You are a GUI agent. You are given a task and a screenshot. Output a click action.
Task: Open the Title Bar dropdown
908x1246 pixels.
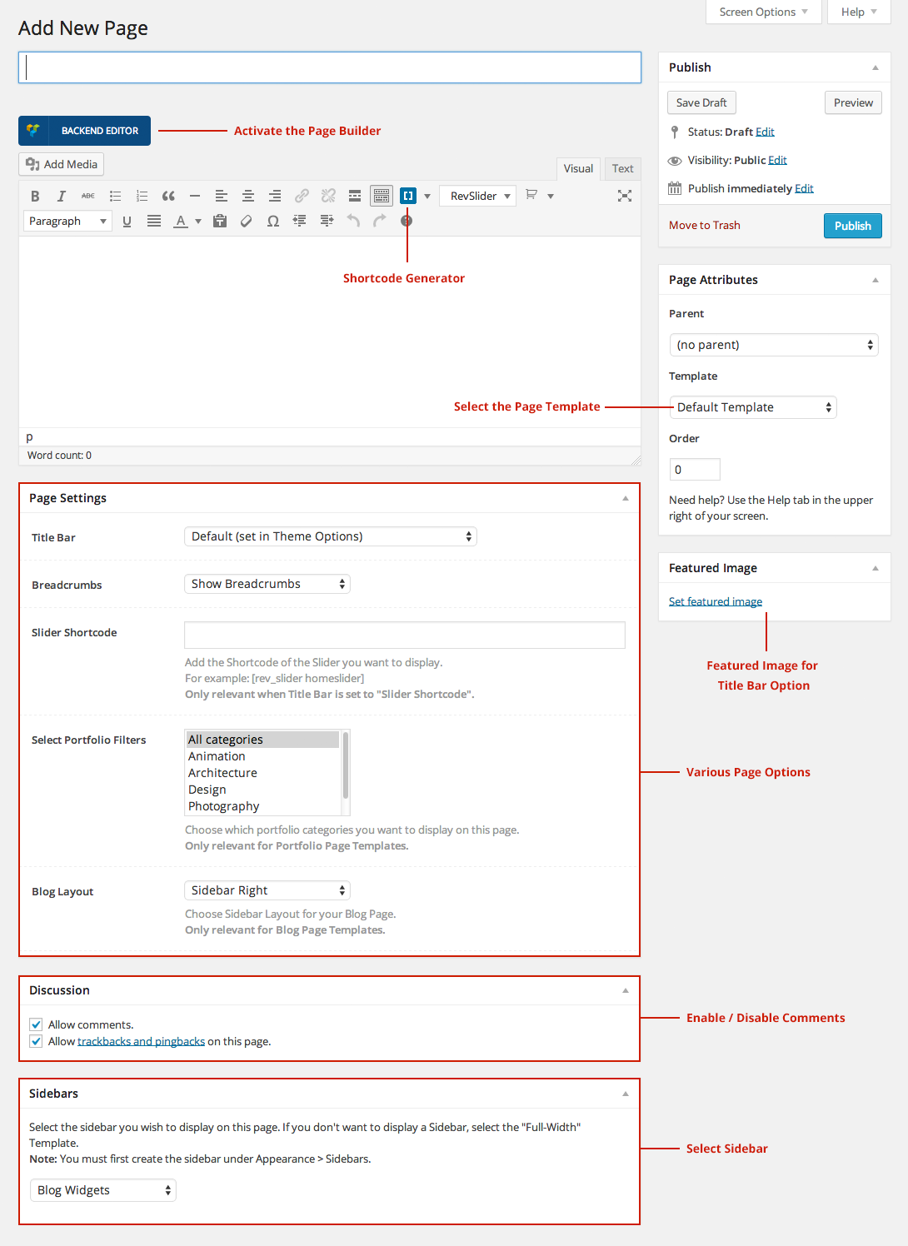[x=330, y=536]
